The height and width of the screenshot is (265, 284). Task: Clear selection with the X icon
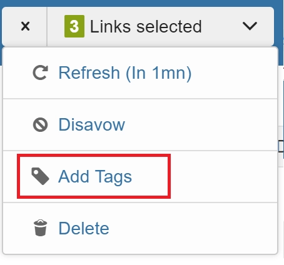coord(25,26)
